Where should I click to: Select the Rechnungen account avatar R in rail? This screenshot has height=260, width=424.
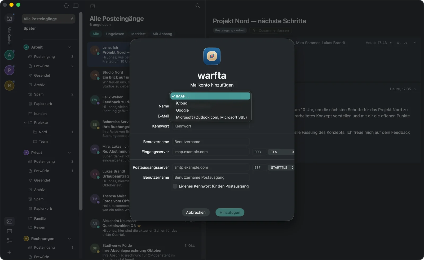[x=10, y=86]
